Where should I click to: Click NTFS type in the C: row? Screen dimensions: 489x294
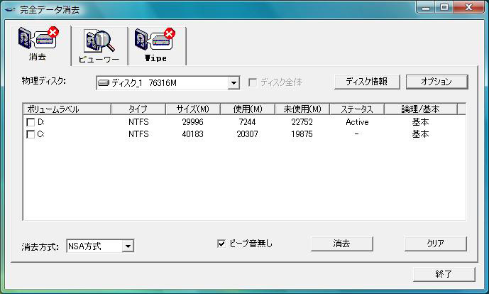tap(138, 134)
